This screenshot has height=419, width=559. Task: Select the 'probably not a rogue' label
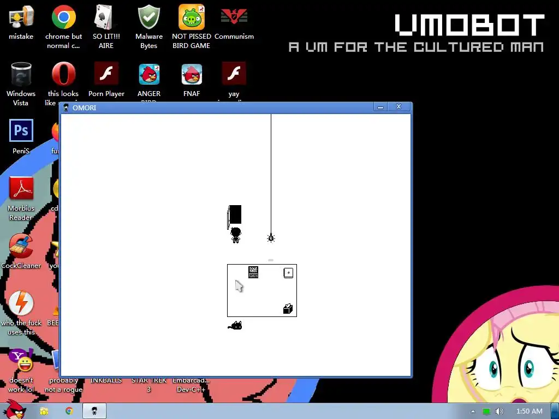click(x=63, y=385)
